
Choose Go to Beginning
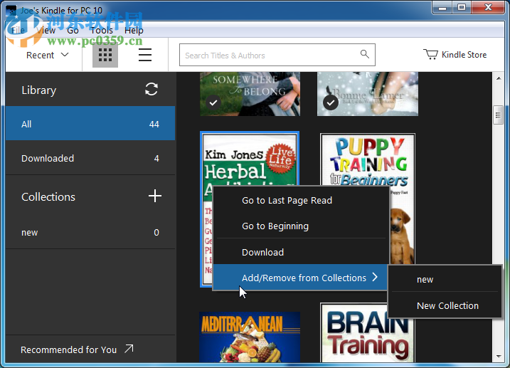pyautogui.click(x=301, y=226)
